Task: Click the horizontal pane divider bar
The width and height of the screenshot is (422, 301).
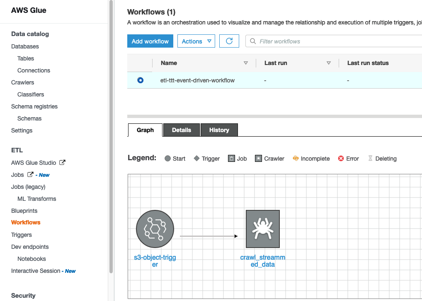Action: click(x=274, y=116)
